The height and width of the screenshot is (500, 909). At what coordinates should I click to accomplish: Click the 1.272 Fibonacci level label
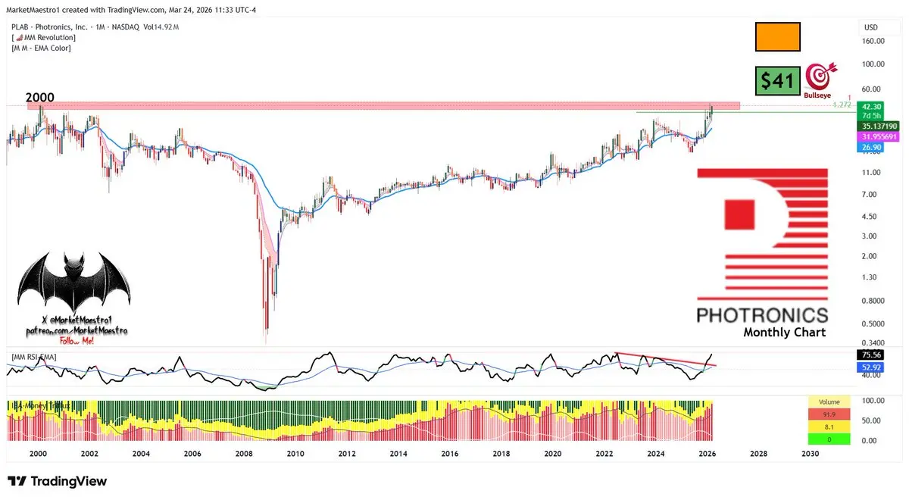(843, 105)
